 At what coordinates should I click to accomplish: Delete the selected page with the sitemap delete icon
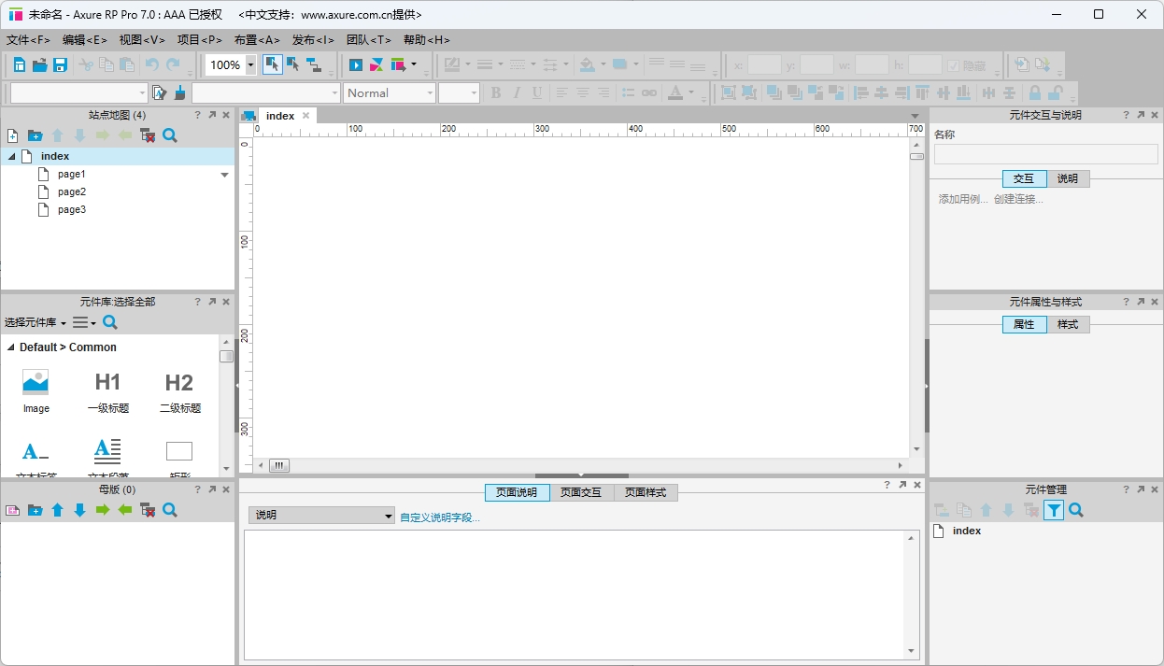point(147,135)
